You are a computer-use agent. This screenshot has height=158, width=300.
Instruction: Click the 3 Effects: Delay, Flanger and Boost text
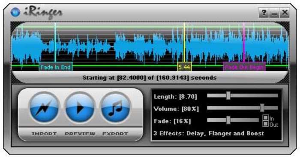209,133
